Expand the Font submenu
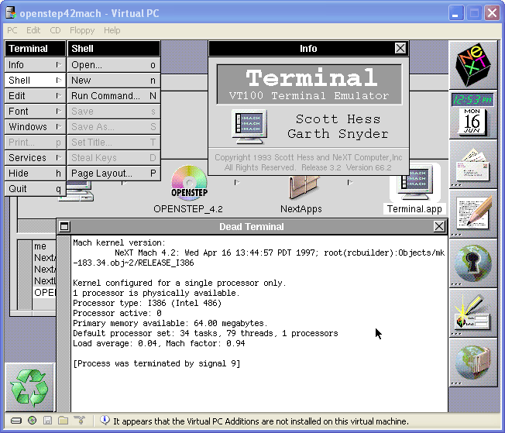This screenshot has width=505, height=433. [35, 111]
